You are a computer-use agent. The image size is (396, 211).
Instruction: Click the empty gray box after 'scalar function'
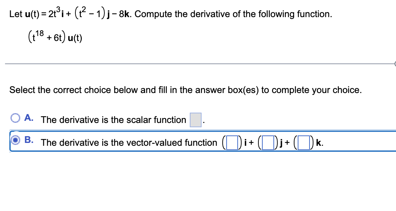coord(195,119)
